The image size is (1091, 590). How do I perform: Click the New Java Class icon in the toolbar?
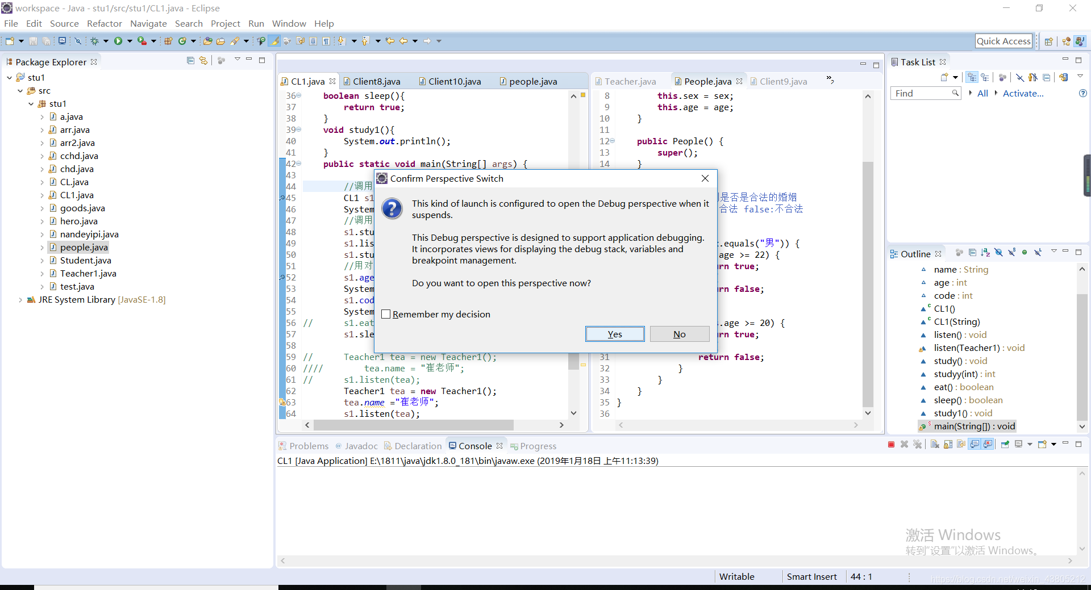coord(182,41)
